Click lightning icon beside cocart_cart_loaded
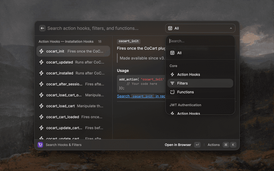The height and width of the screenshot is (171, 274). (41, 117)
